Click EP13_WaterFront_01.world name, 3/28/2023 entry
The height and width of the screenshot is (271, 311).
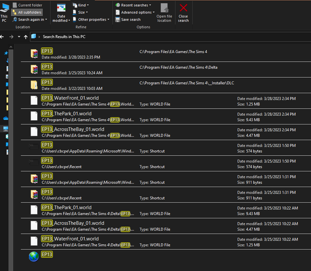70,98
